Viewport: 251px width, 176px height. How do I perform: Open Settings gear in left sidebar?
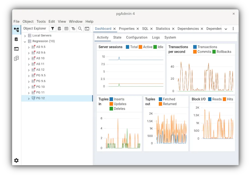point(16,160)
